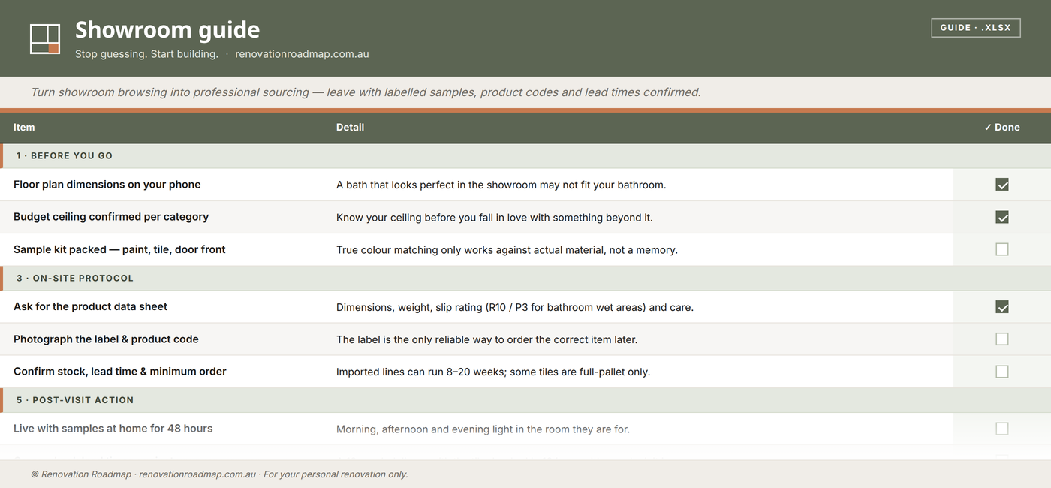Tick the Floor plan dimensions checkbox

click(x=1002, y=185)
